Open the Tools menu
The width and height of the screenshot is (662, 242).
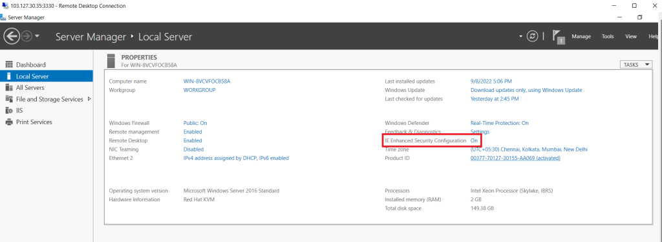pos(608,36)
